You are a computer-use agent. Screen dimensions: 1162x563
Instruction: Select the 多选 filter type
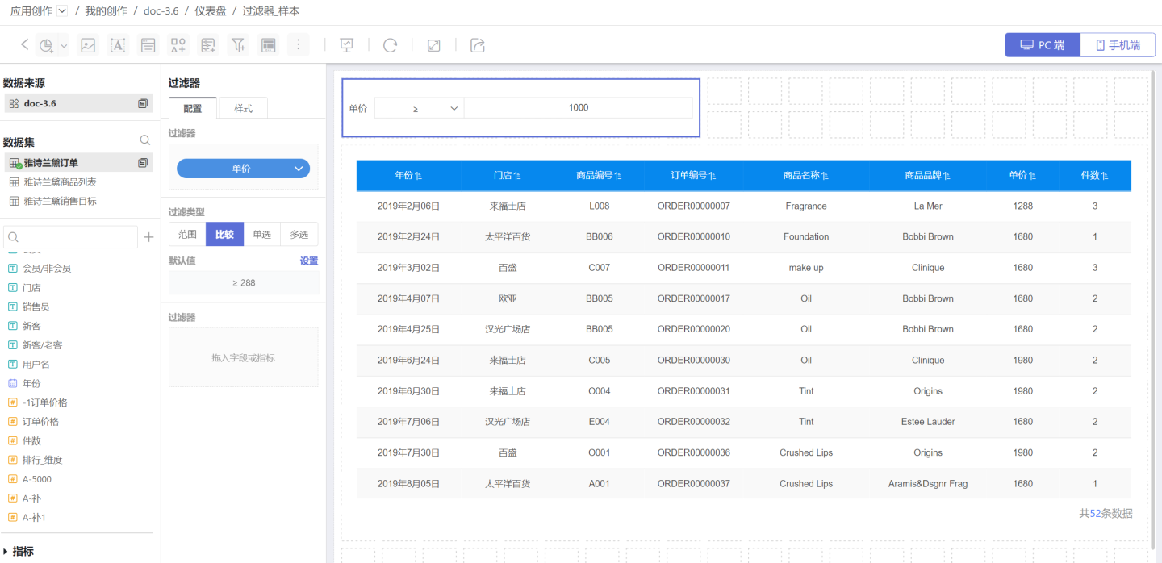pos(299,234)
